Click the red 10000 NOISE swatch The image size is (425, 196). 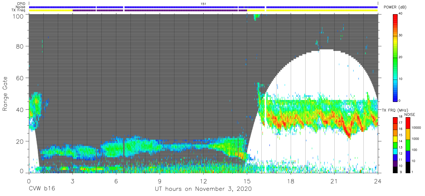pyautogui.click(x=407, y=123)
